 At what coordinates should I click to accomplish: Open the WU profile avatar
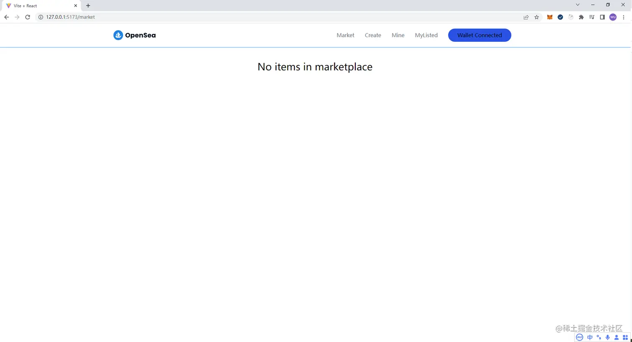coord(613,17)
